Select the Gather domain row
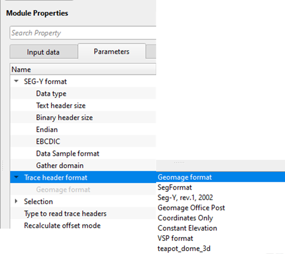This screenshot has width=285, height=254. [x=60, y=166]
